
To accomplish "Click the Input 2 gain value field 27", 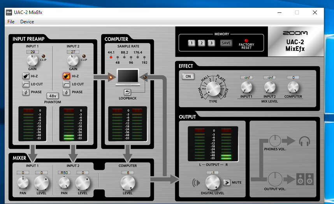I will [x=73, y=52].
